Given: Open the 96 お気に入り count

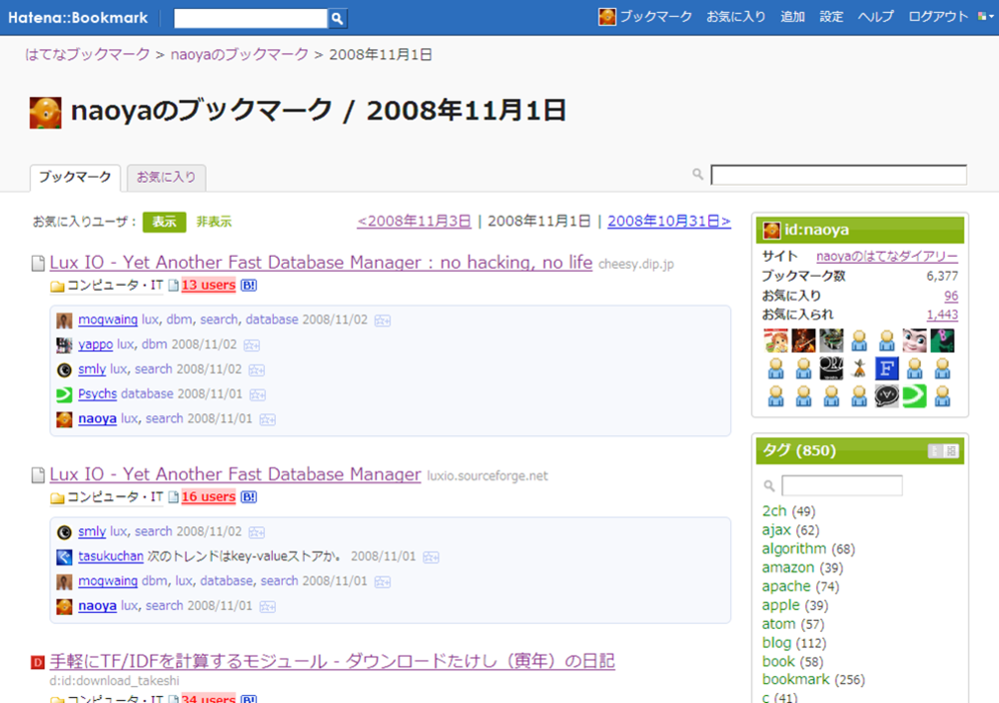Looking at the screenshot, I should tap(951, 296).
